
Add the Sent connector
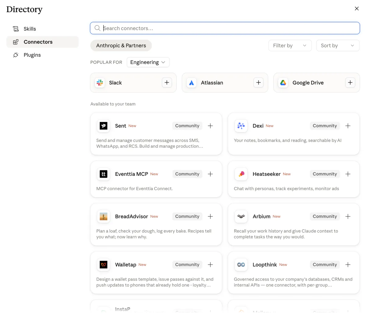210,126
